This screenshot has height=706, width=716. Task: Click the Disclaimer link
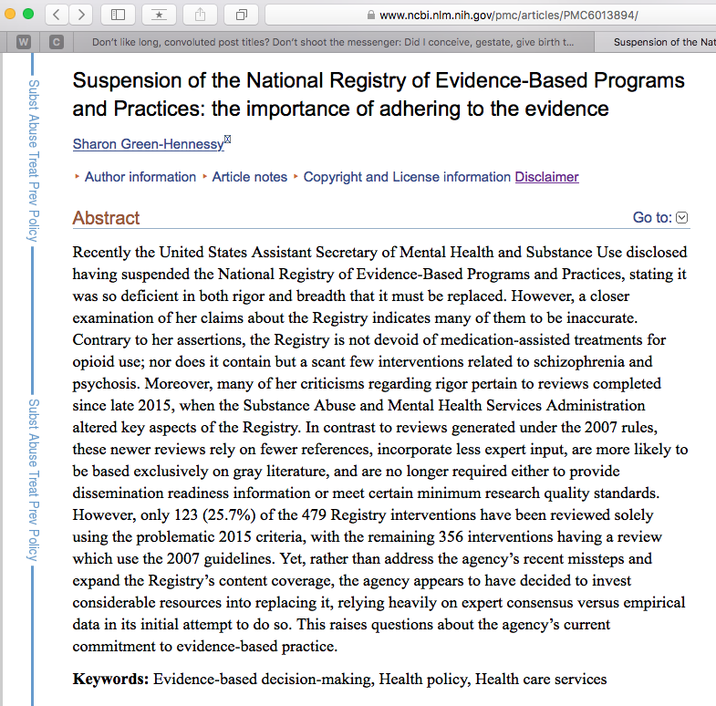tap(546, 177)
